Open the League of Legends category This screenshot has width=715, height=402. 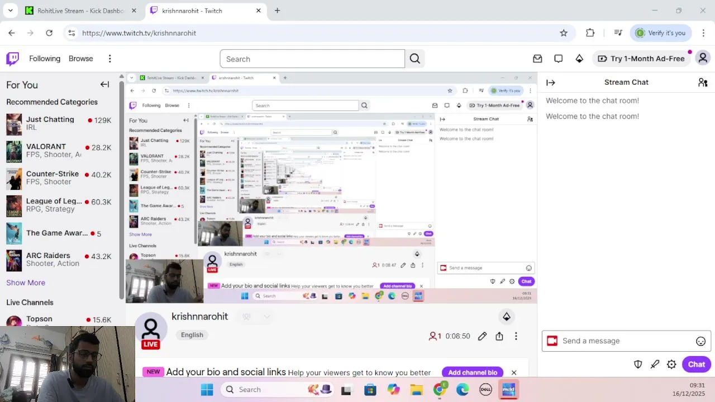[x=59, y=205]
